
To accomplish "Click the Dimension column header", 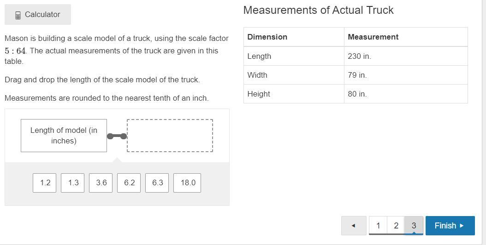I will tap(294, 37).
